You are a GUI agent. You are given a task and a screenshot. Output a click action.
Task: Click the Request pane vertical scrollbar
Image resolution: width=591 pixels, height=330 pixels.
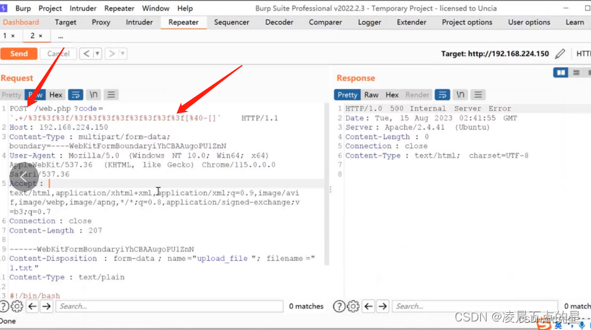click(x=327, y=184)
